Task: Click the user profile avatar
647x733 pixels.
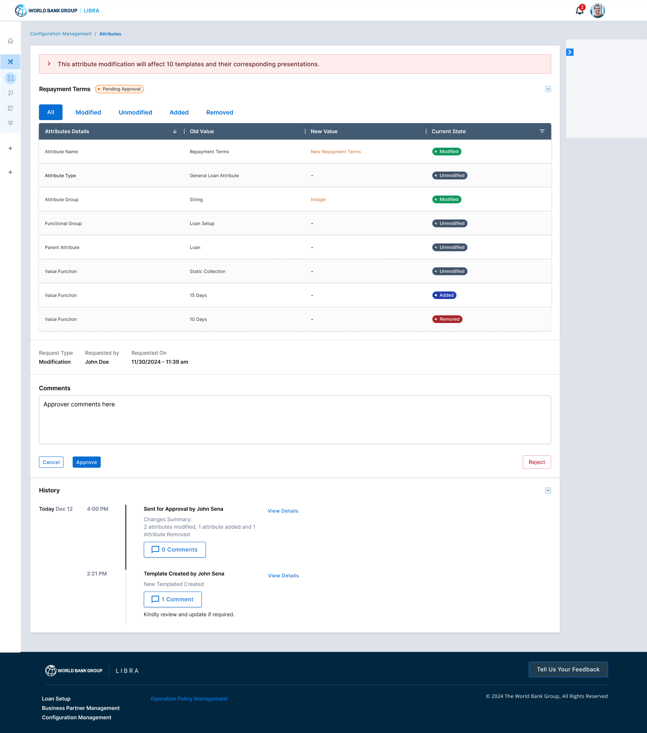Action: pos(597,10)
